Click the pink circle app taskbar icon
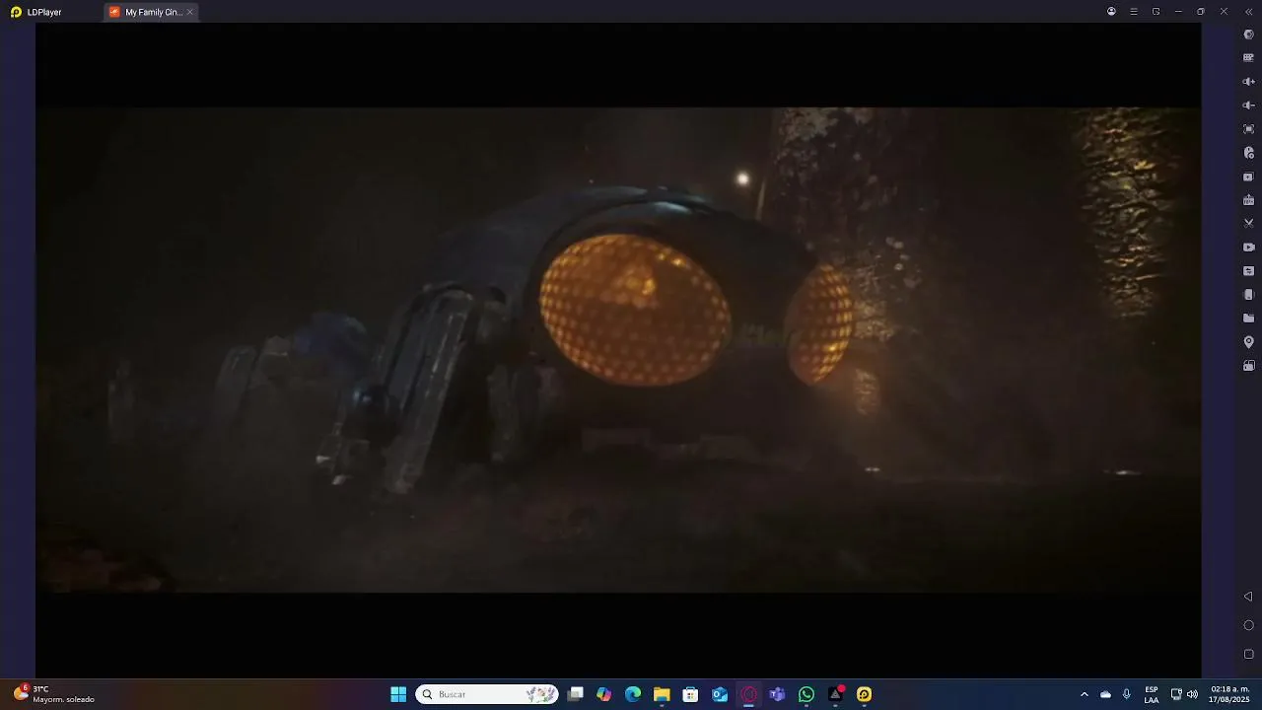 pyautogui.click(x=748, y=694)
